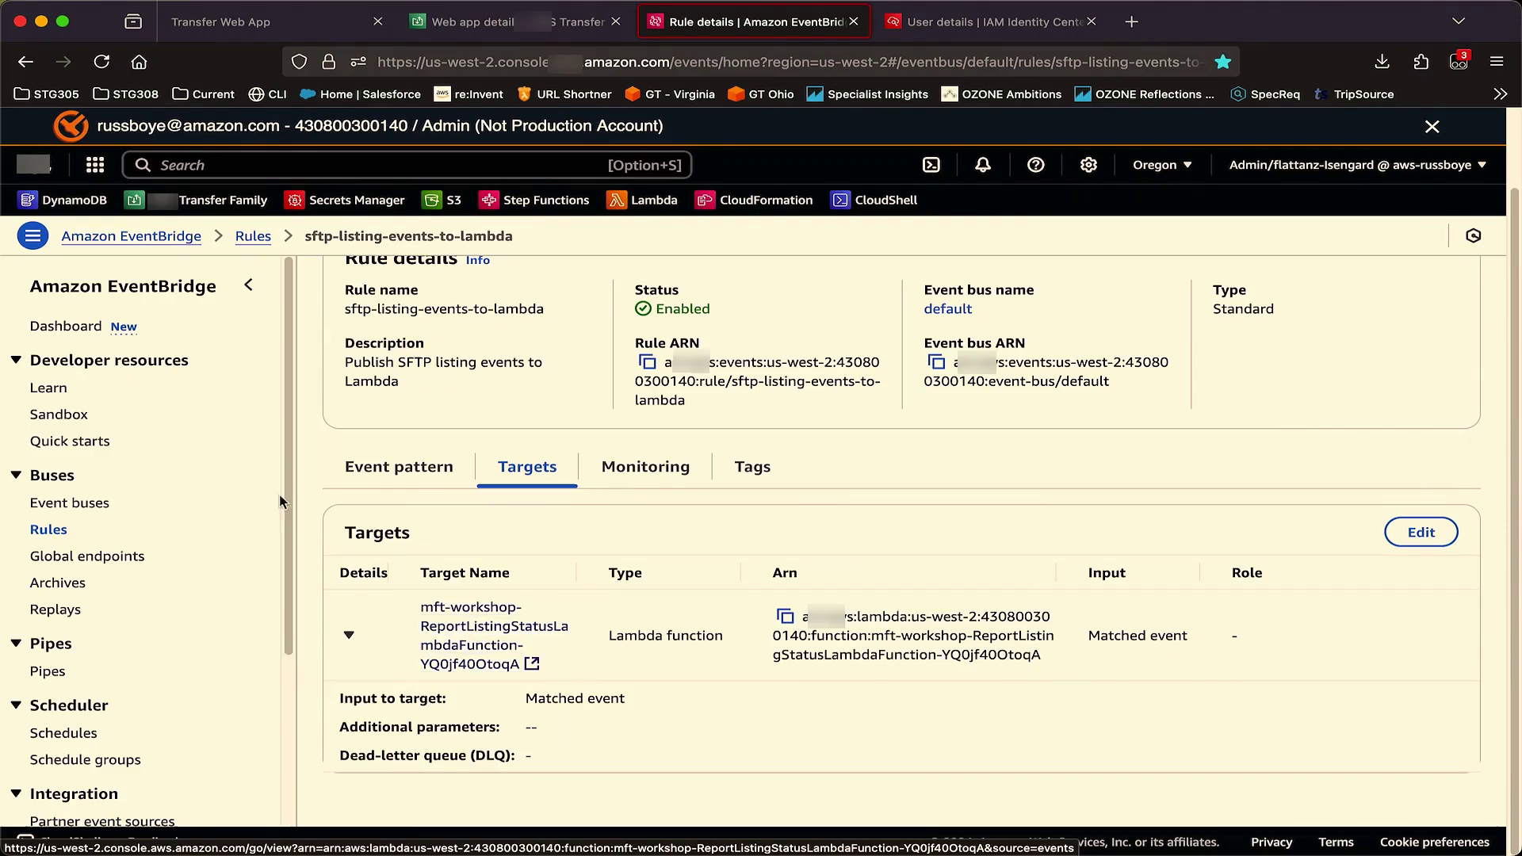Viewport: 1522px width, 856px height.
Task: Open the Secrets Manager favorite shortcut
Action: [346, 200]
